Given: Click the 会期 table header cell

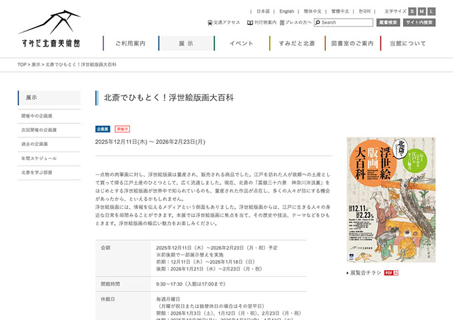Looking at the screenshot, I should (123, 258).
